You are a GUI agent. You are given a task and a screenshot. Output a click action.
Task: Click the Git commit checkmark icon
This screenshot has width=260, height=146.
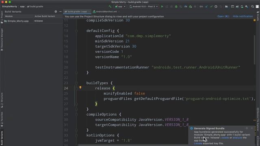click(211, 6)
